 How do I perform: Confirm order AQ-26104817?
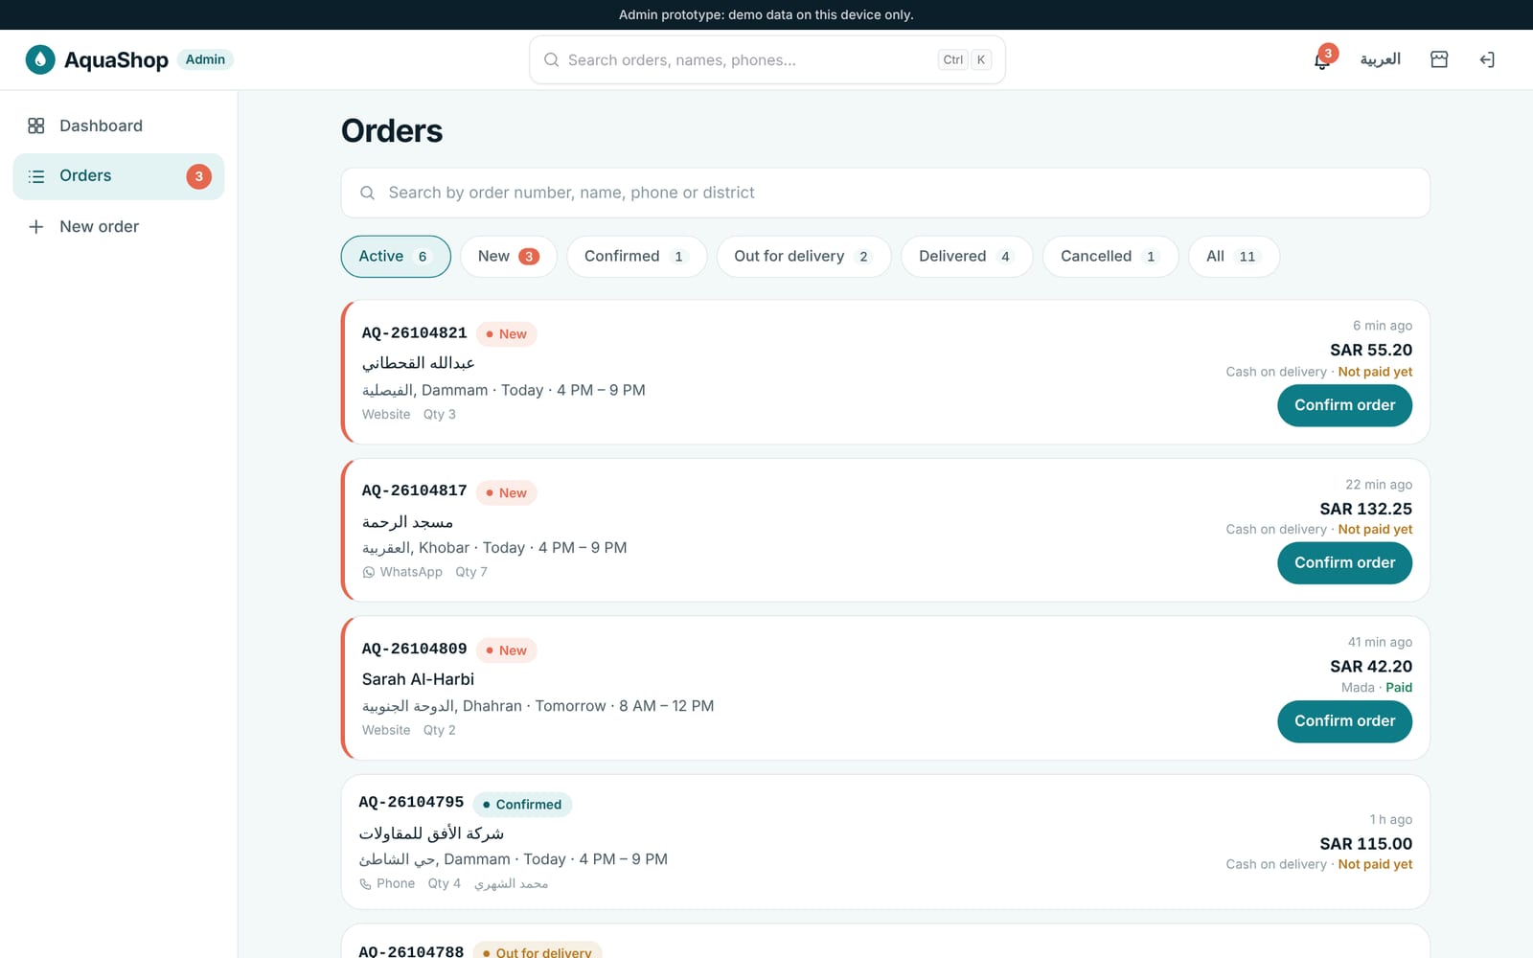(1344, 563)
